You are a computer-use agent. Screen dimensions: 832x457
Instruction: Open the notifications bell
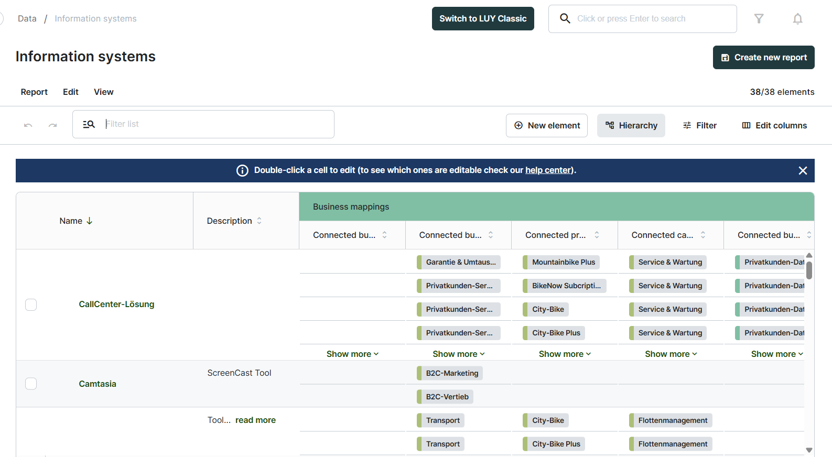click(x=797, y=19)
